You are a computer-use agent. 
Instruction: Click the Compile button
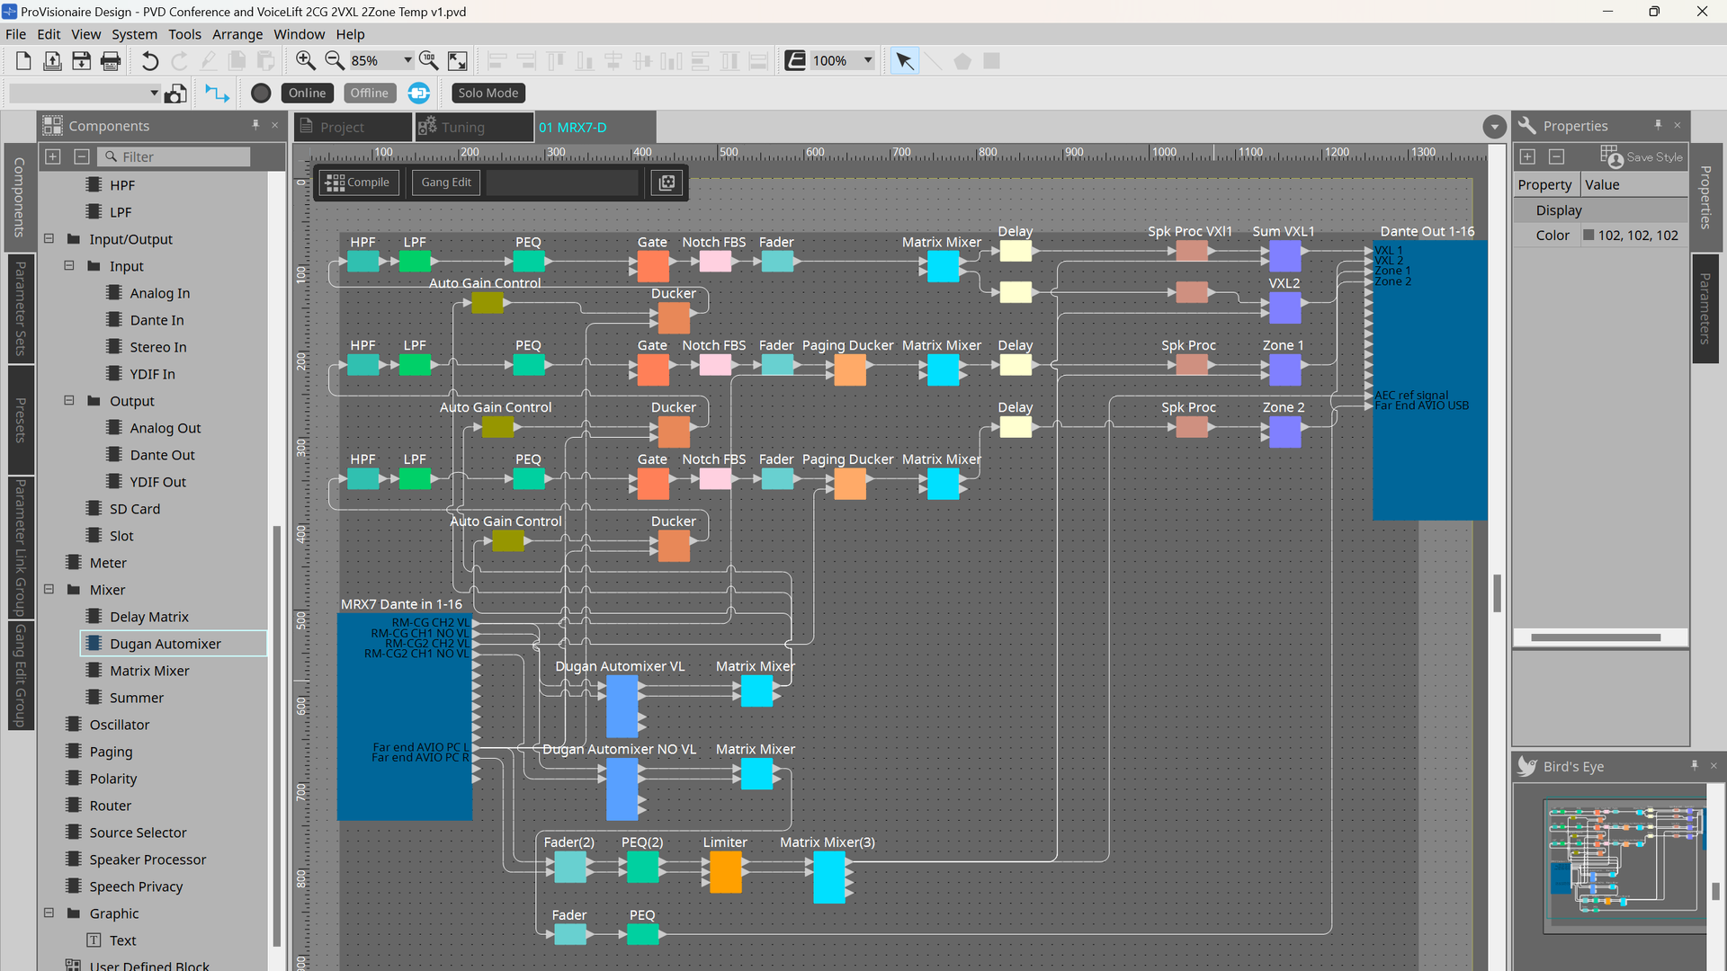(358, 183)
